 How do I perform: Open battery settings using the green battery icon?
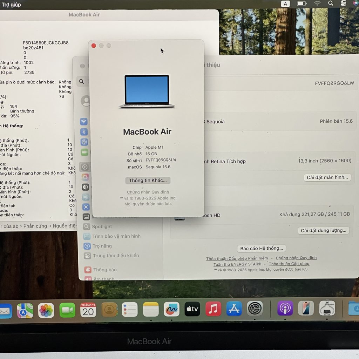pyautogui.click(x=83, y=152)
